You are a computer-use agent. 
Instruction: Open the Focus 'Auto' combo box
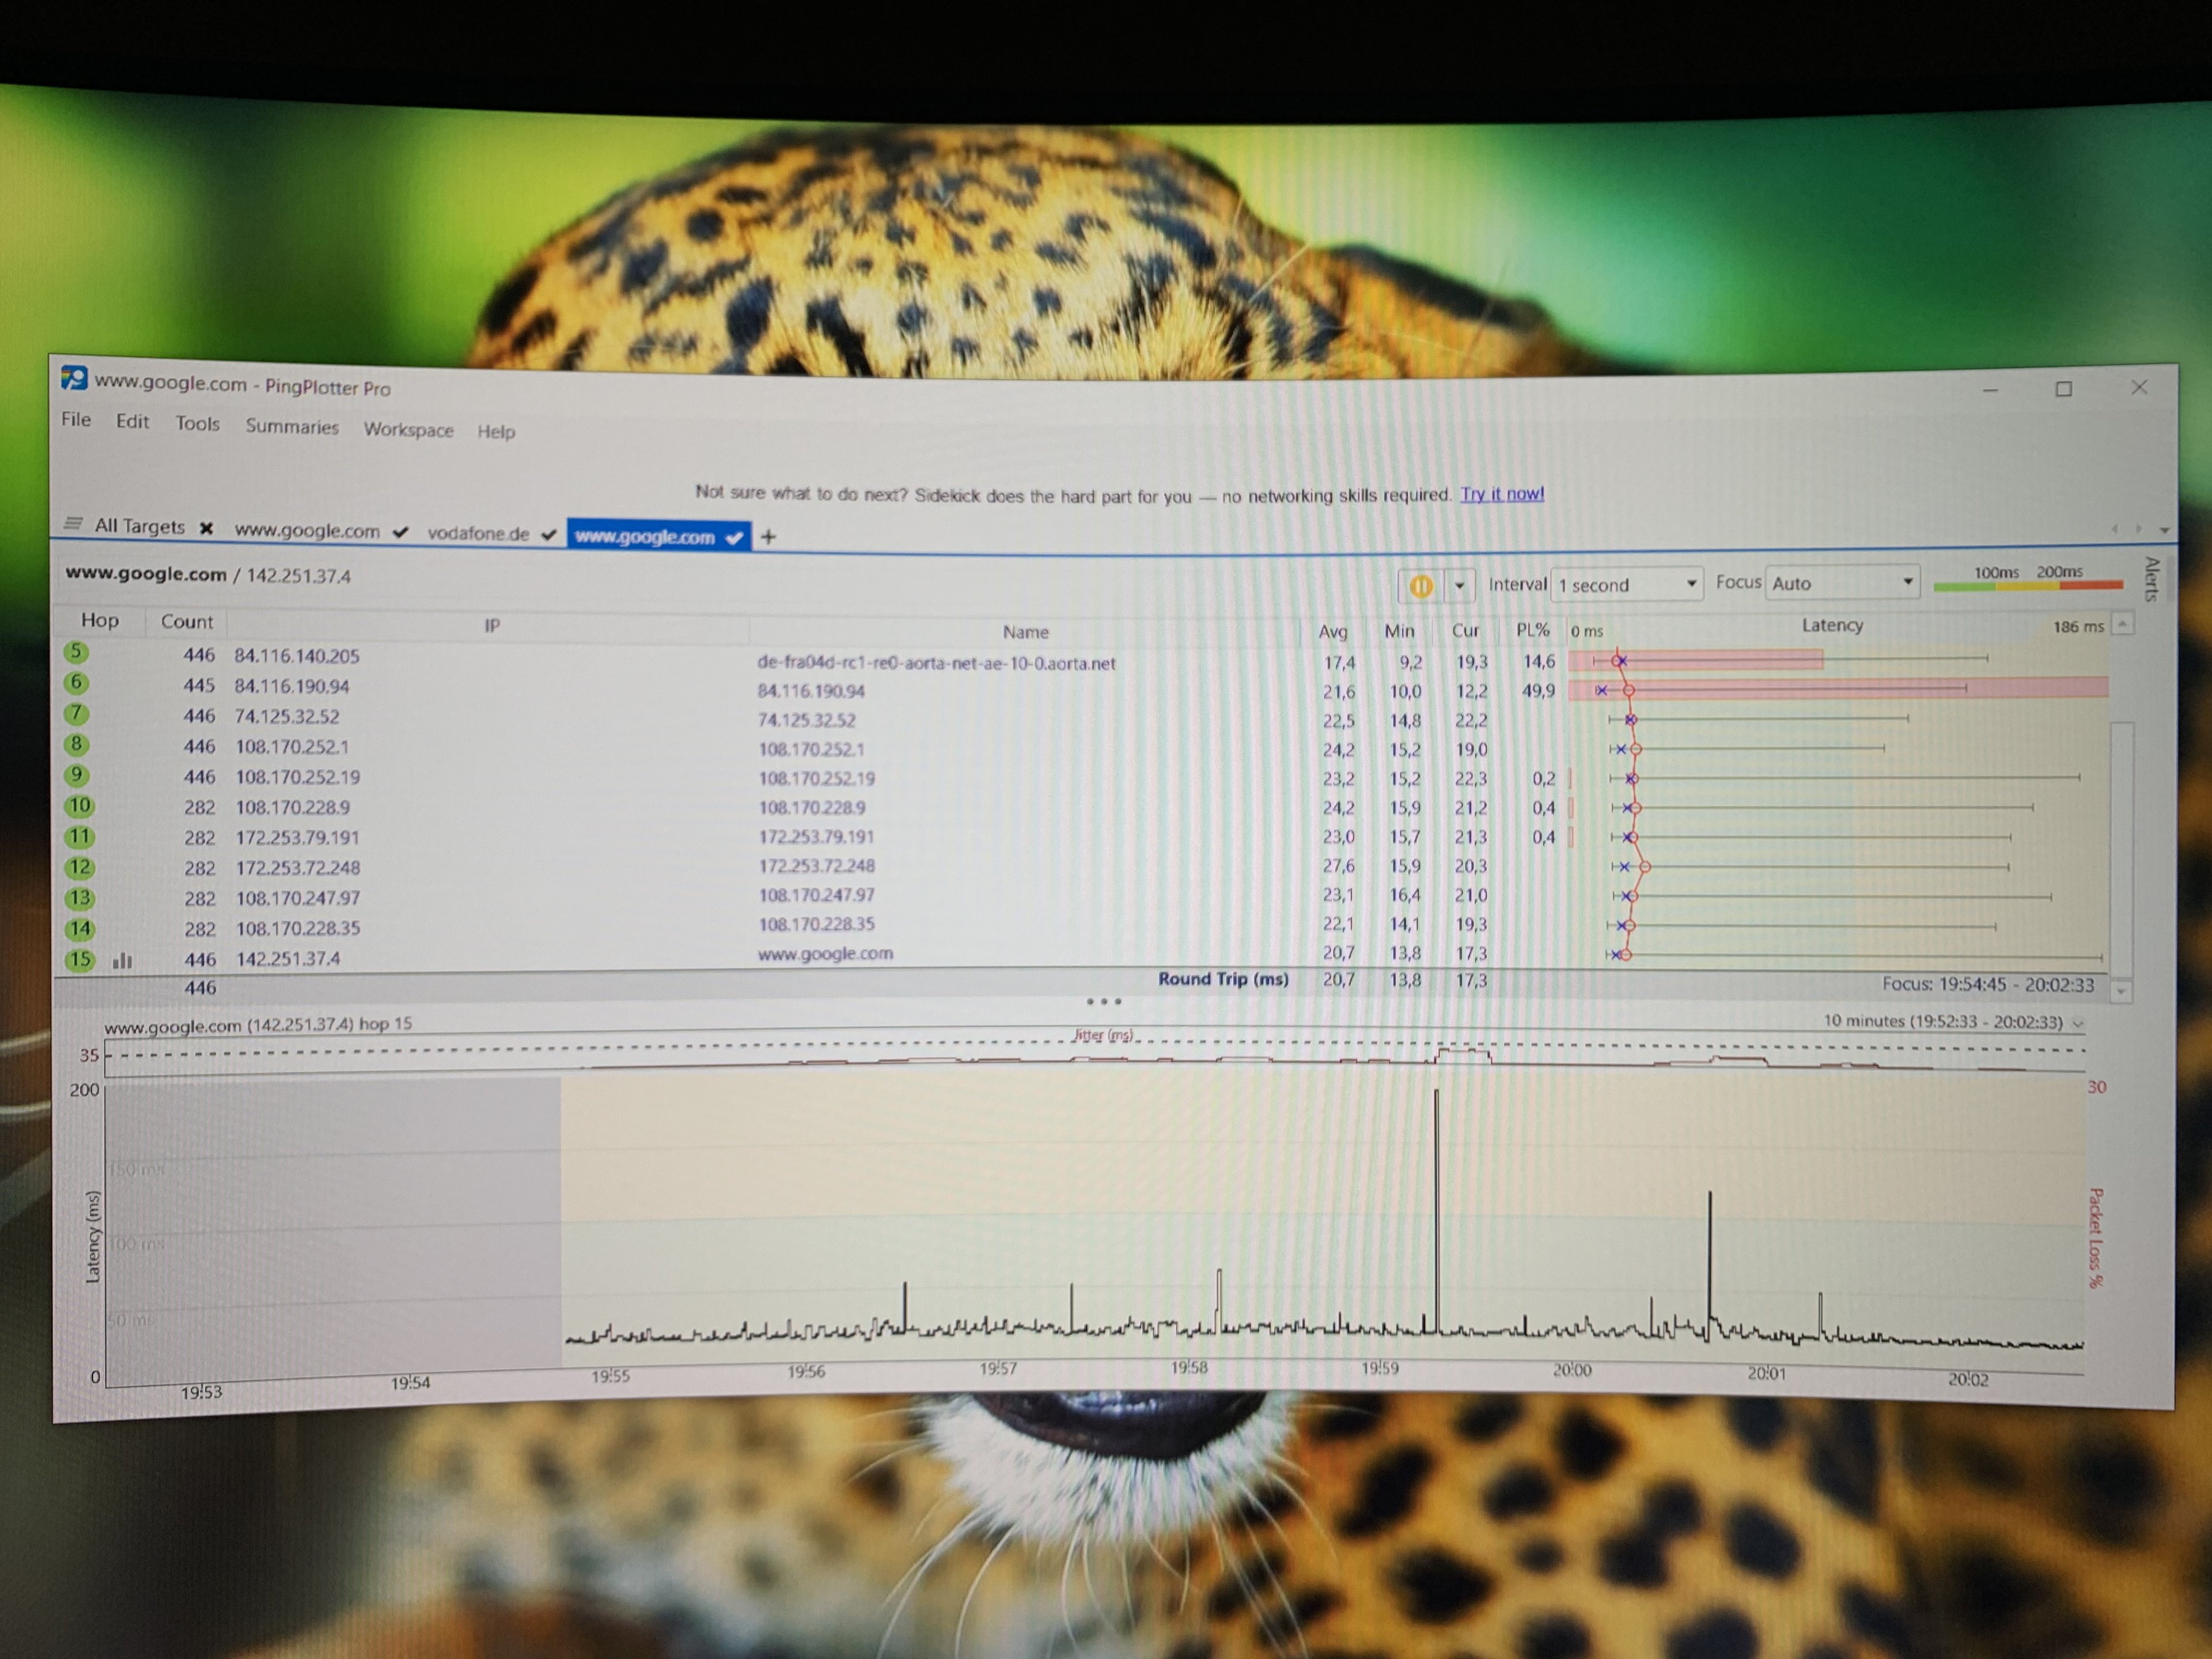1843,583
